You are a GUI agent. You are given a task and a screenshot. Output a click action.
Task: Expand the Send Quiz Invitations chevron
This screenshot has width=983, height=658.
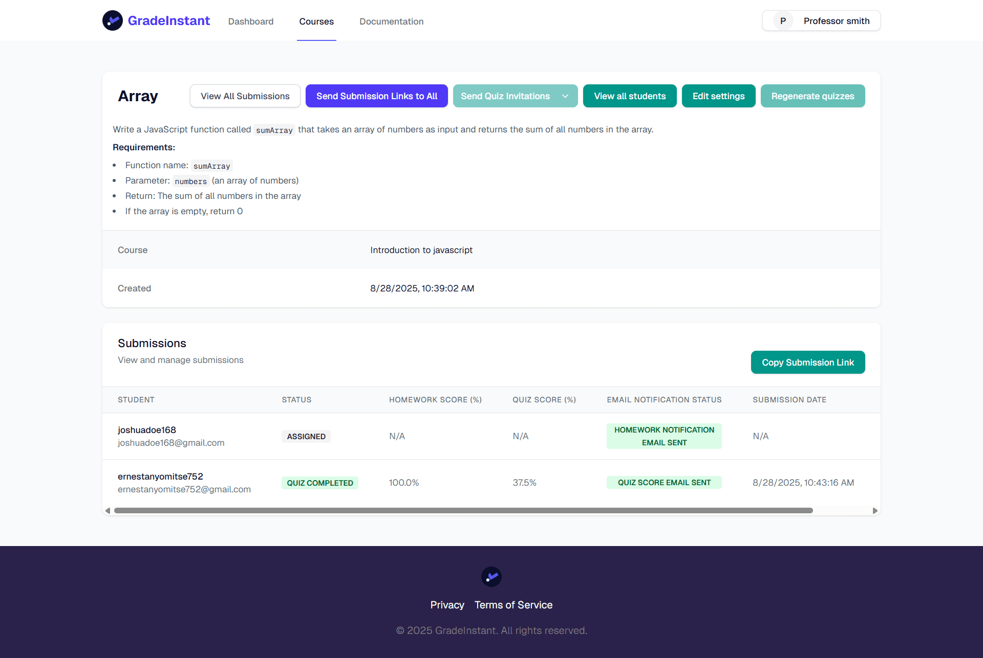coord(565,96)
